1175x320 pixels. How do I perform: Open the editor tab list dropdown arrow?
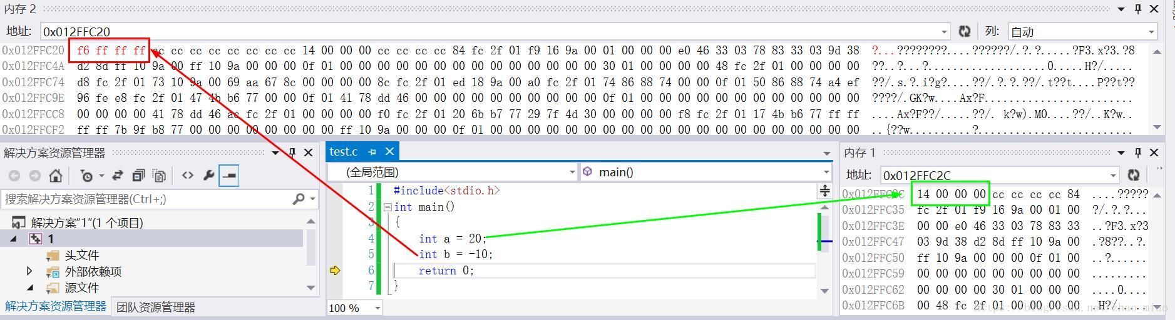[826, 154]
